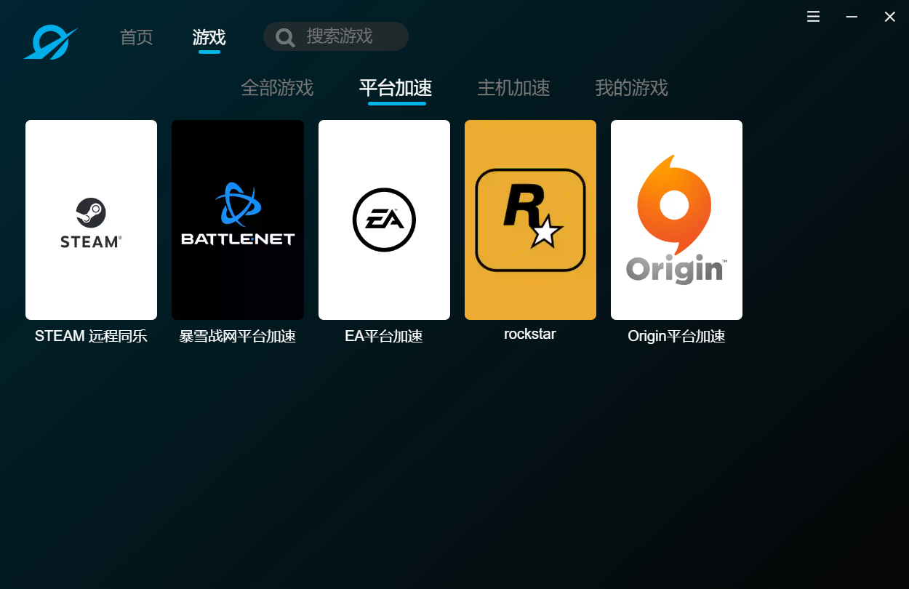The width and height of the screenshot is (909, 589).
Task: Open the hamburger menu icon
Action: 814,17
